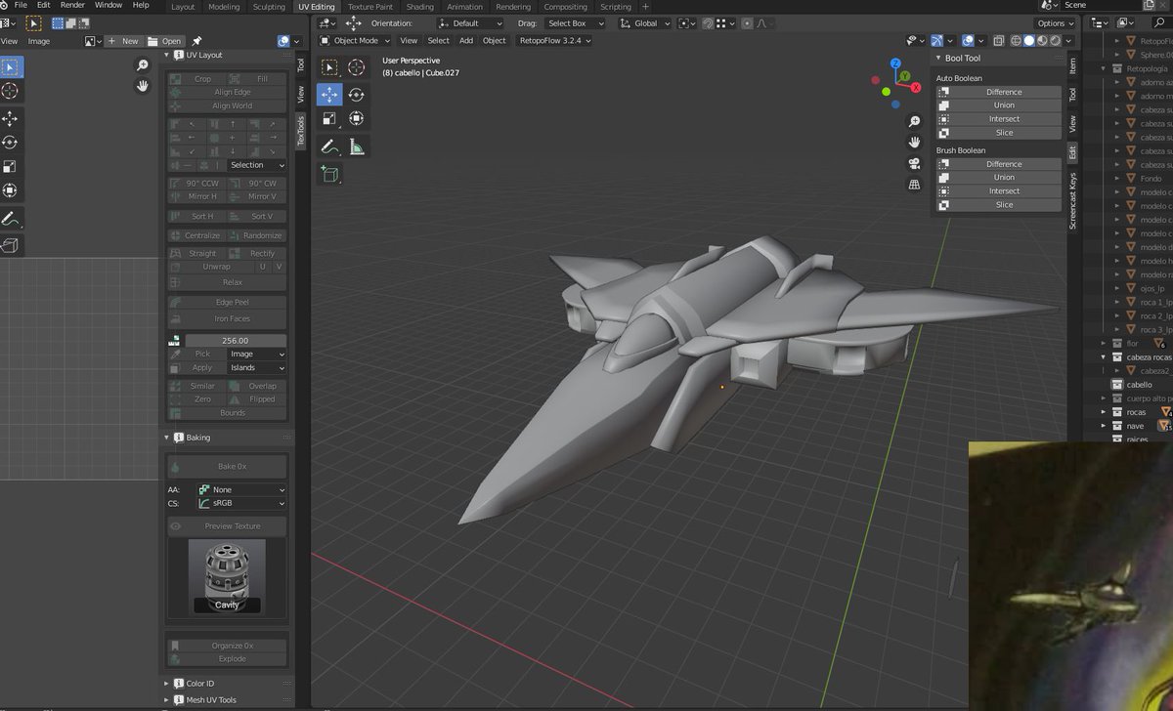Click the camera view icon in the viewport

(913, 164)
